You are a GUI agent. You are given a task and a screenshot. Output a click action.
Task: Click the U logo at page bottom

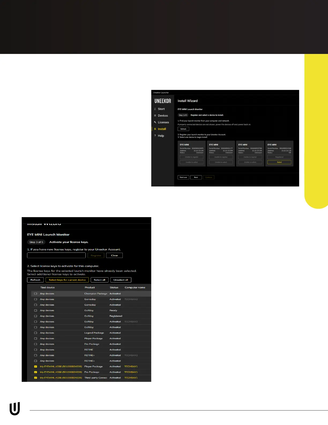[15, 409]
